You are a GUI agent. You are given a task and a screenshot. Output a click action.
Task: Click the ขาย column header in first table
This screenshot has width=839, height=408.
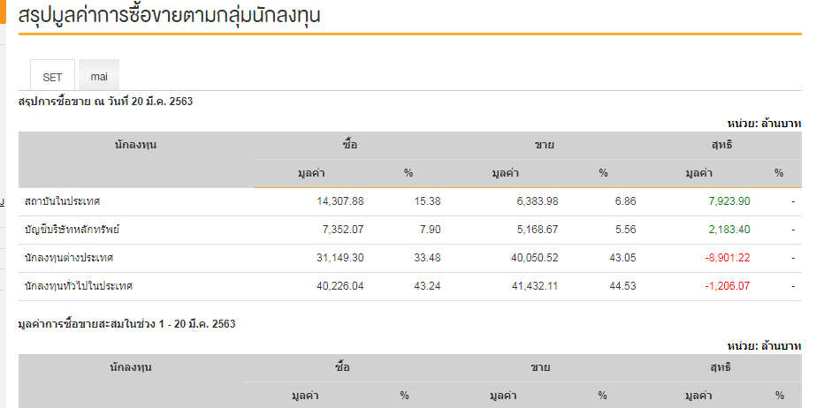click(x=545, y=144)
